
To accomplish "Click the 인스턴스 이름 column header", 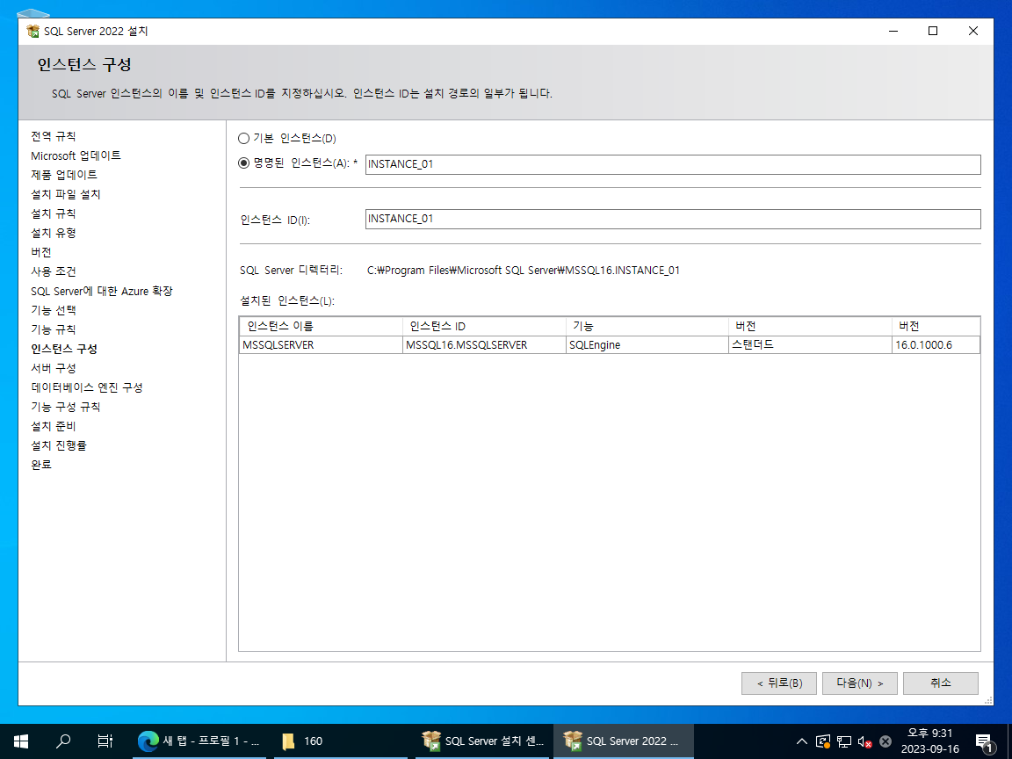I will click(x=321, y=326).
